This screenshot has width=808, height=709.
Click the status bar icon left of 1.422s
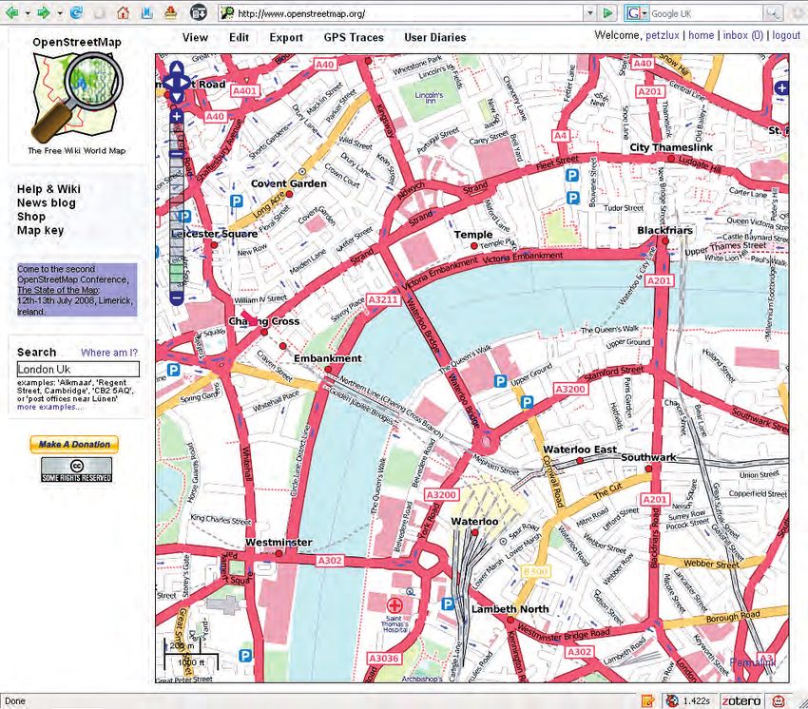672,700
